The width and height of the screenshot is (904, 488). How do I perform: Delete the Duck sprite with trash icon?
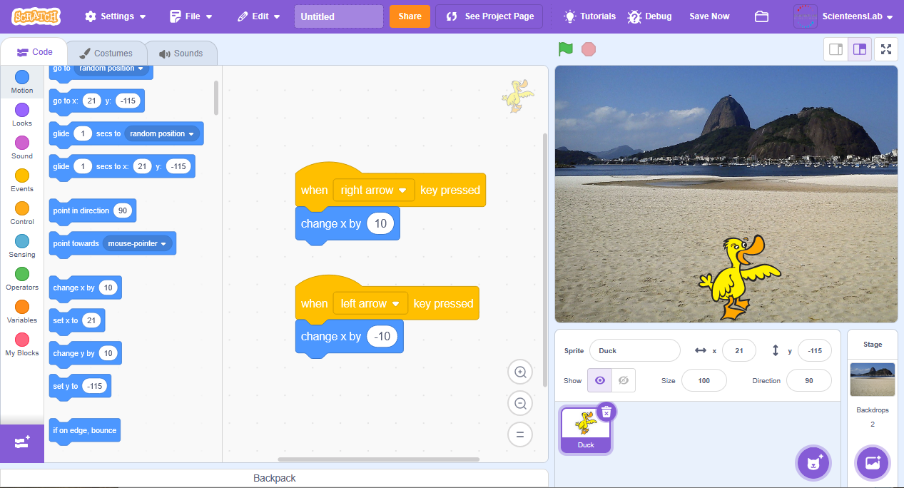[606, 412]
